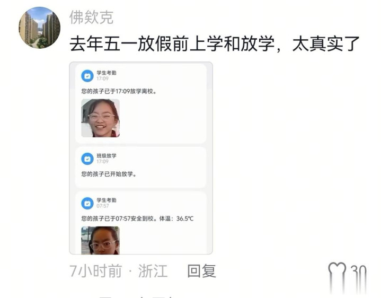Click the 回复 reply button
This screenshot has height=298, width=381.
click(201, 271)
